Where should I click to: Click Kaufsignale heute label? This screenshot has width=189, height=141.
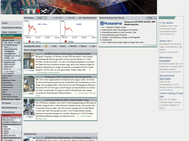pos(32,46)
